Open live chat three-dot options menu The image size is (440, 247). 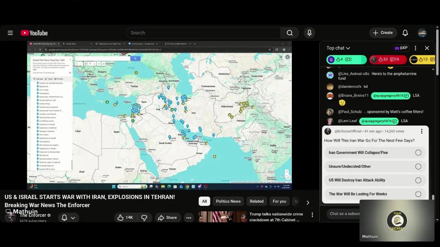[x=415, y=48]
